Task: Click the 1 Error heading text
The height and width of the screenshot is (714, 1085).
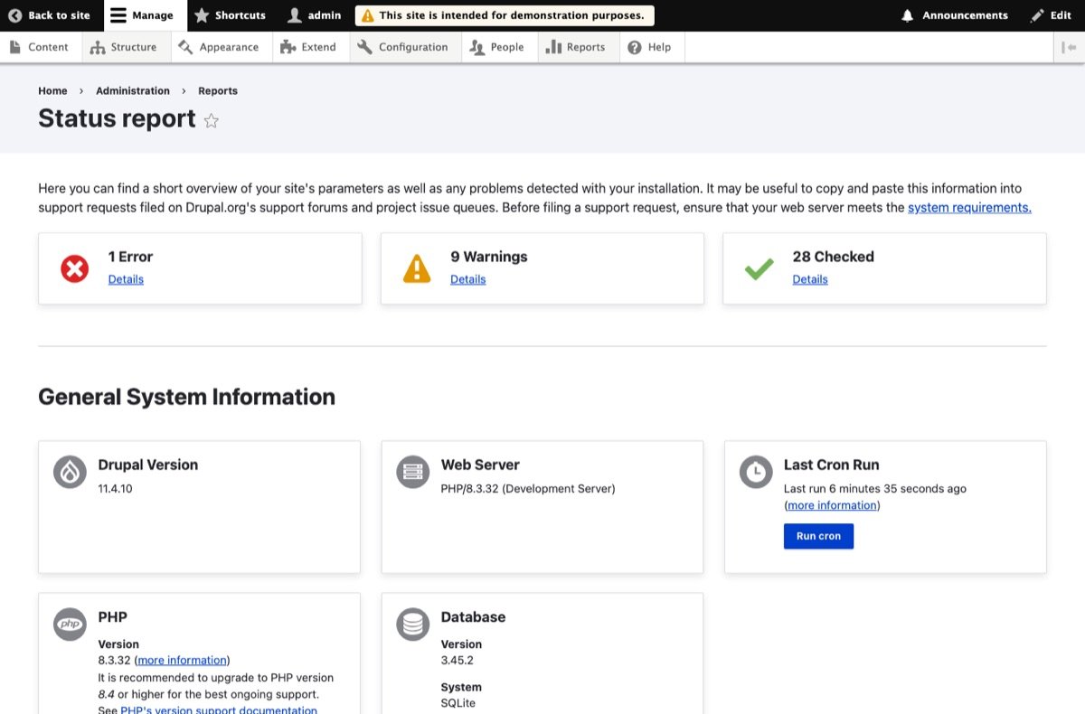Action: [130, 257]
